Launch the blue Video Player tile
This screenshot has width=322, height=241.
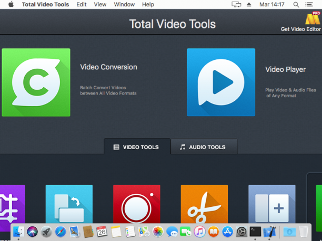coord(221,82)
